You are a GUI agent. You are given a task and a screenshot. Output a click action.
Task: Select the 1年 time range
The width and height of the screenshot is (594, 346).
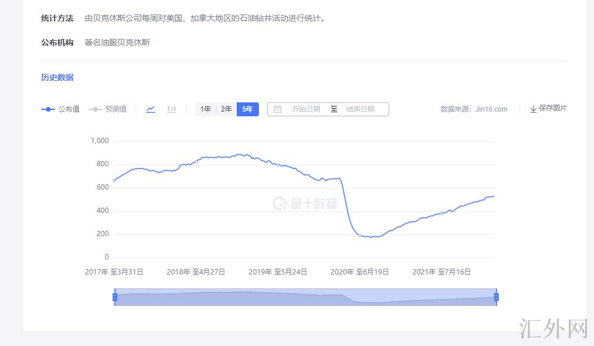click(205, 109)
